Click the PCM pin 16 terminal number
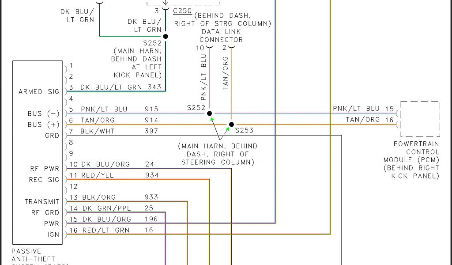Screen dimensions: 452x265 click(x=389, y=120)
